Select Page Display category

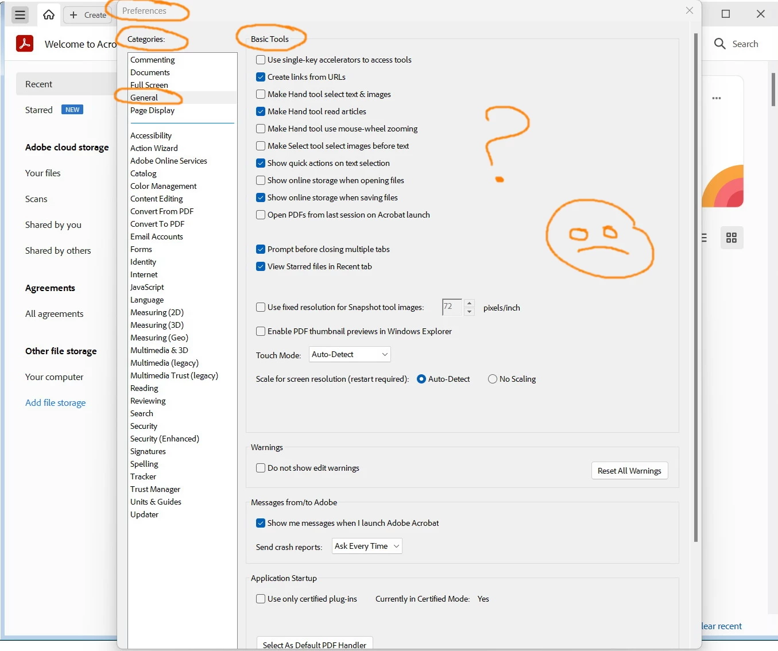coord(152,110)
